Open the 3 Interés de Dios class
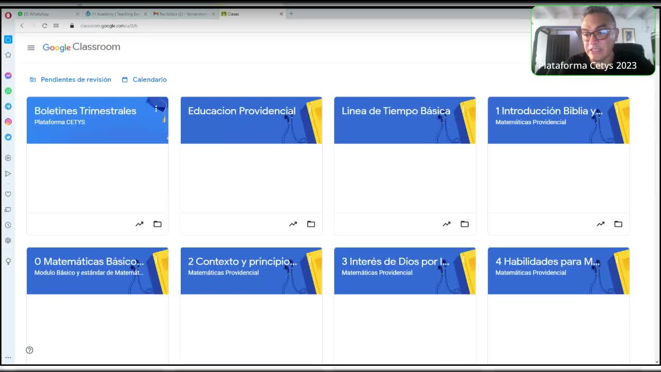661x372 pixels. point(396,261)
